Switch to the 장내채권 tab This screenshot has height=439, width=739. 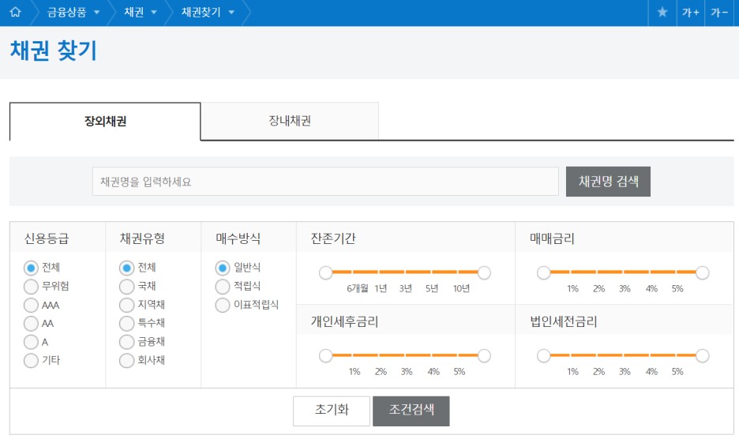pos(290,121)
